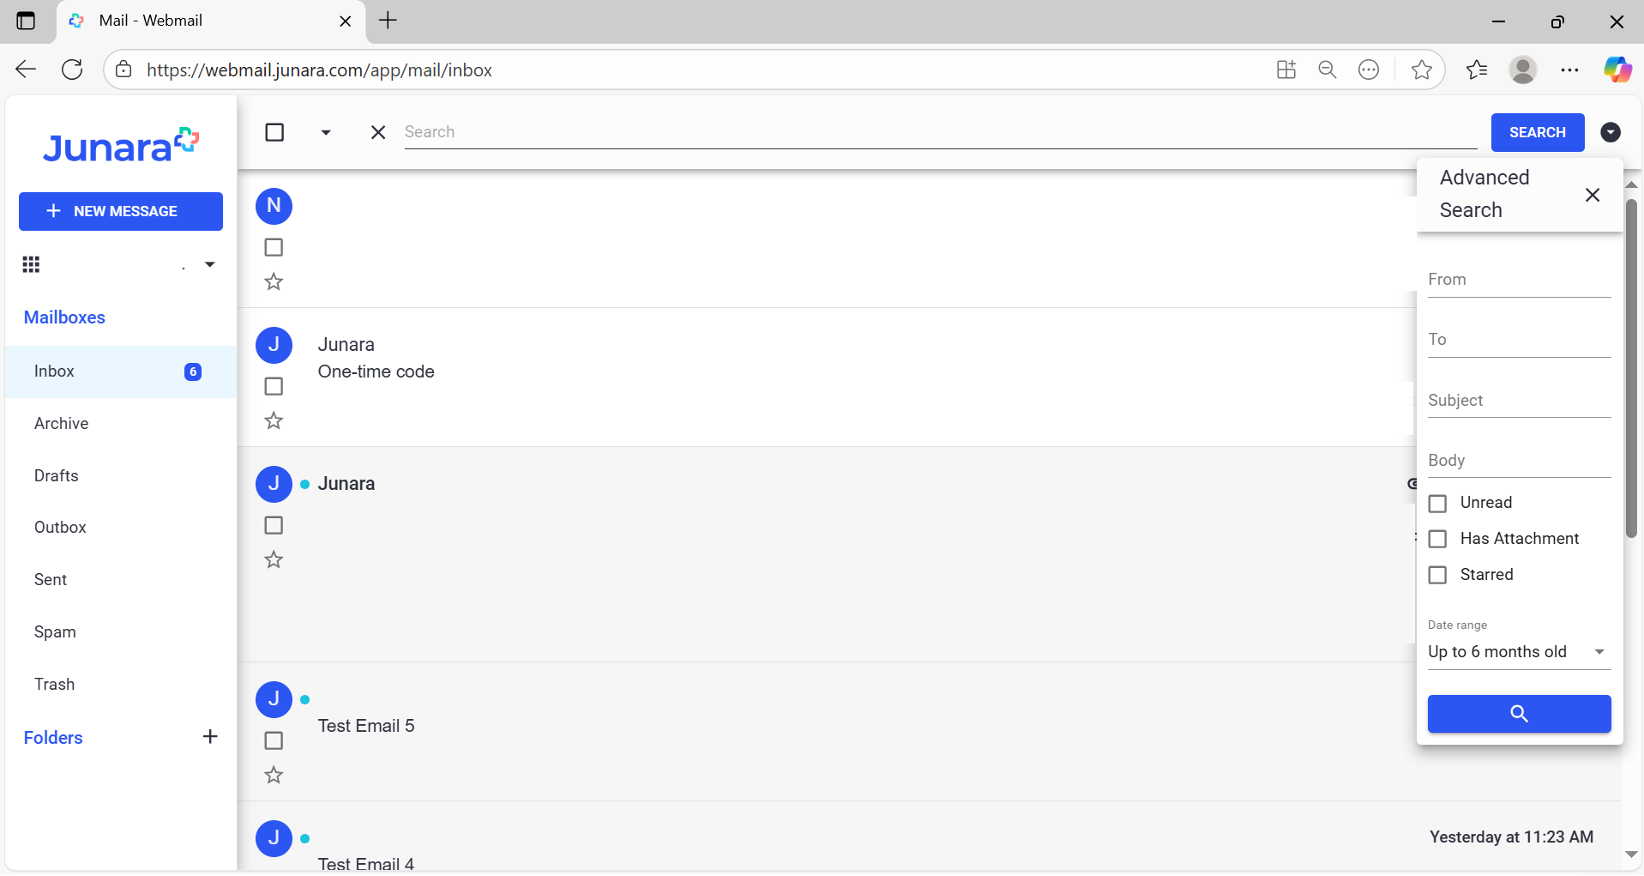The image size is (1644, 876).
Task: Open the favorites list icon
Action: click(x=1477, y=70)
